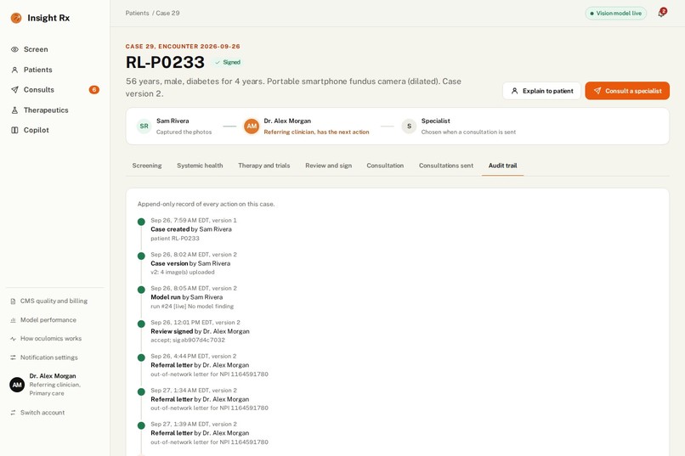This screenshot has height=456, width=685.
Task: Go to the Review and sign tab
Action: (x=329, y=166)
